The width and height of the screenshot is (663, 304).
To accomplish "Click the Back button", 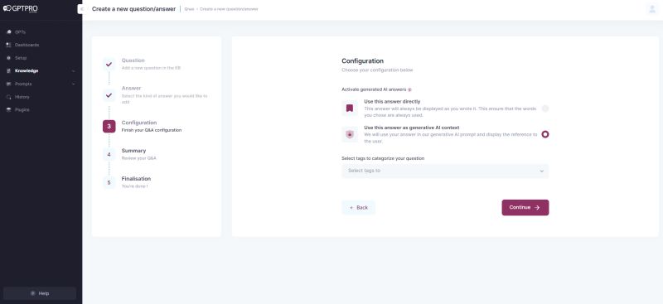I will click(x=358, y=208).
